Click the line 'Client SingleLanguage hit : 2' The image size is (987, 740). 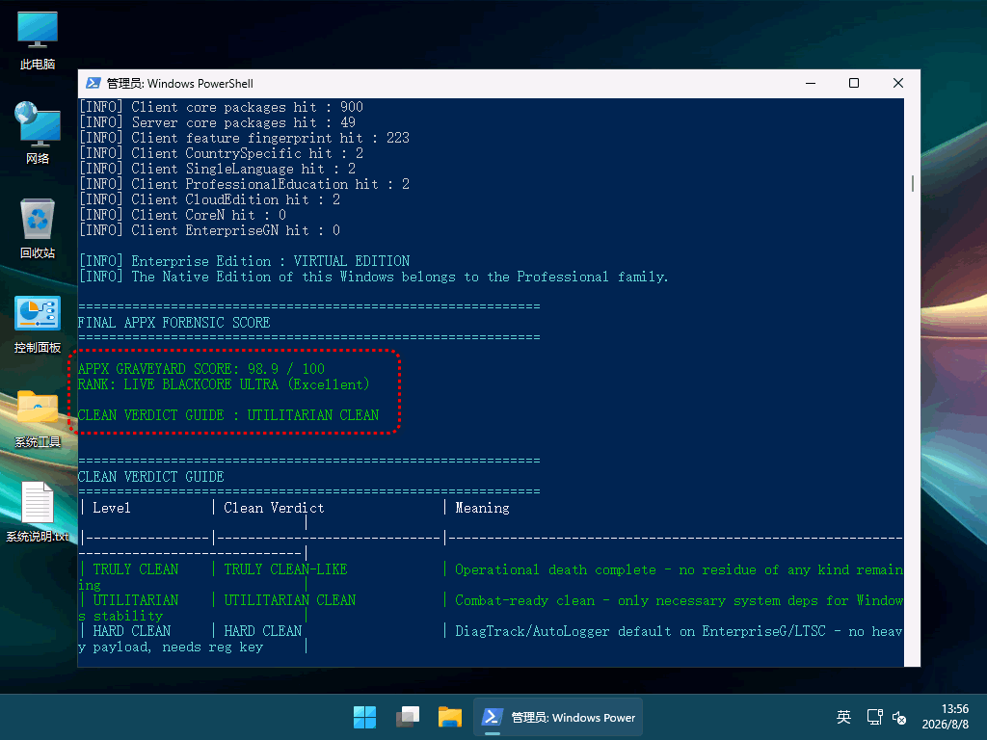pos(217,169)
